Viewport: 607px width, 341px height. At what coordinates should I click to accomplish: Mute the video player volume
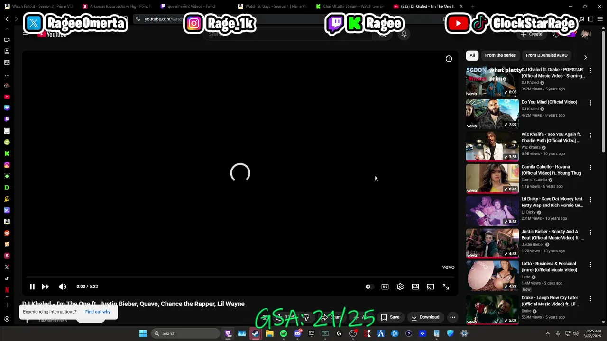(x=63, y=287)
